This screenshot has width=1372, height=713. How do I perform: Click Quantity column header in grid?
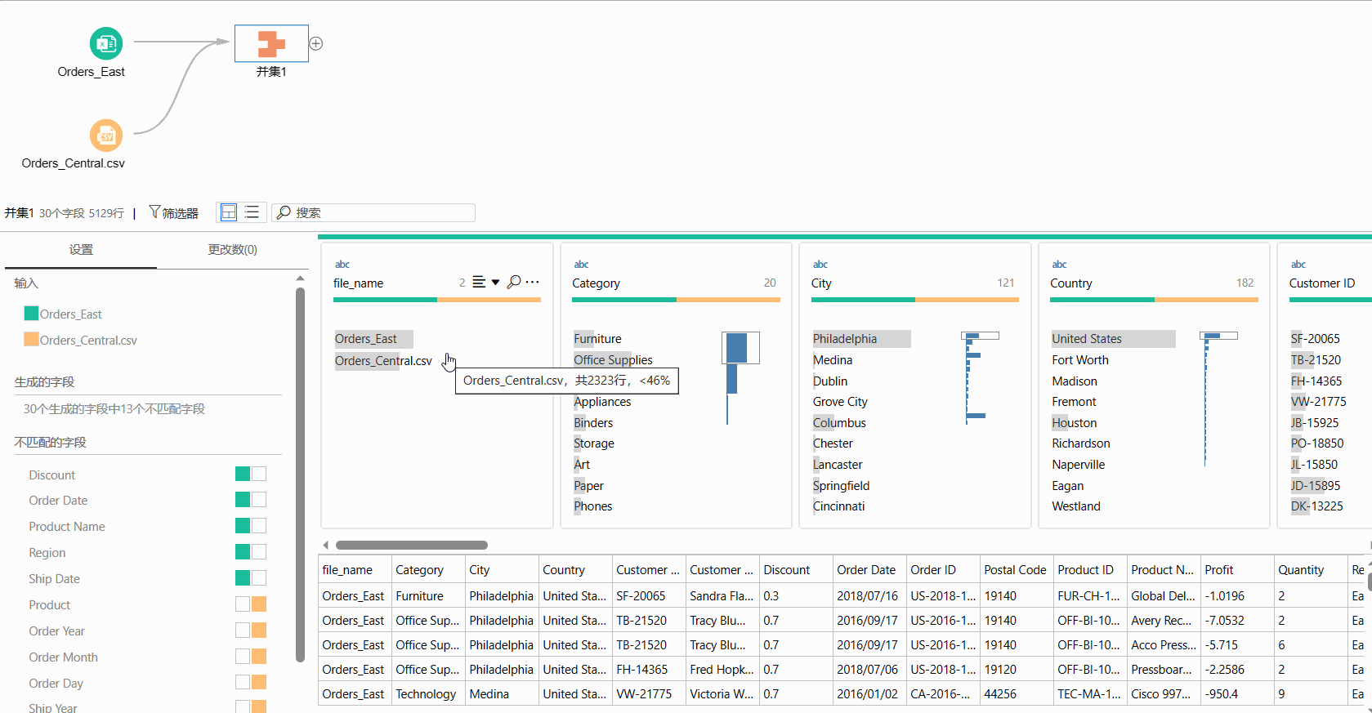click(1310, 570)
